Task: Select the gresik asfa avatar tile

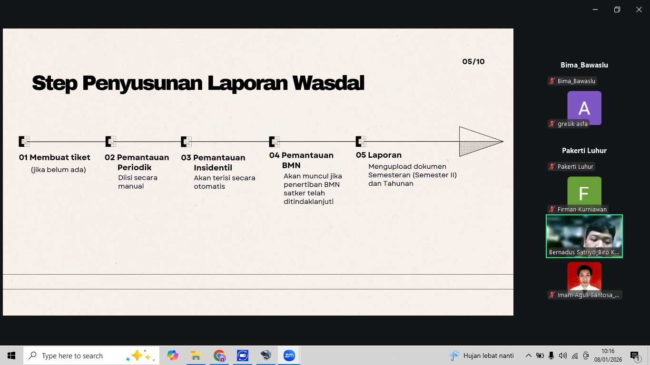Action: [584, 108]
